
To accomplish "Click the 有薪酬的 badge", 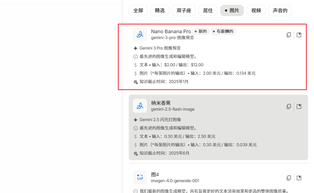I will (223, 31).
